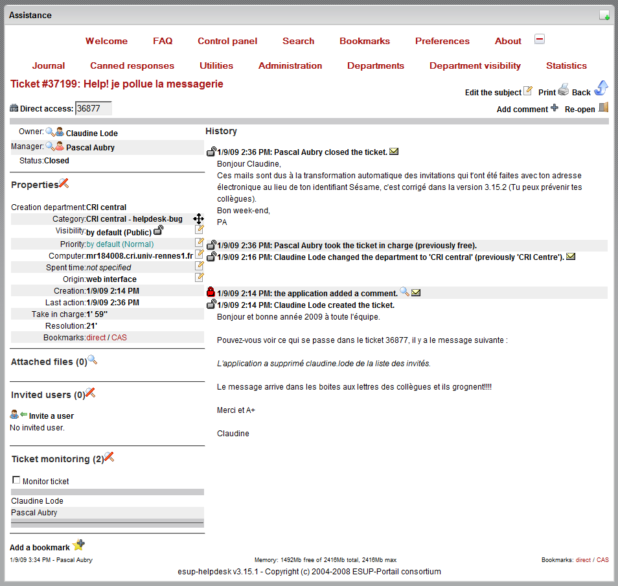Toggle the Ticket monitoring section icon
The image size is (618, 586).
(x=109, y=458)
